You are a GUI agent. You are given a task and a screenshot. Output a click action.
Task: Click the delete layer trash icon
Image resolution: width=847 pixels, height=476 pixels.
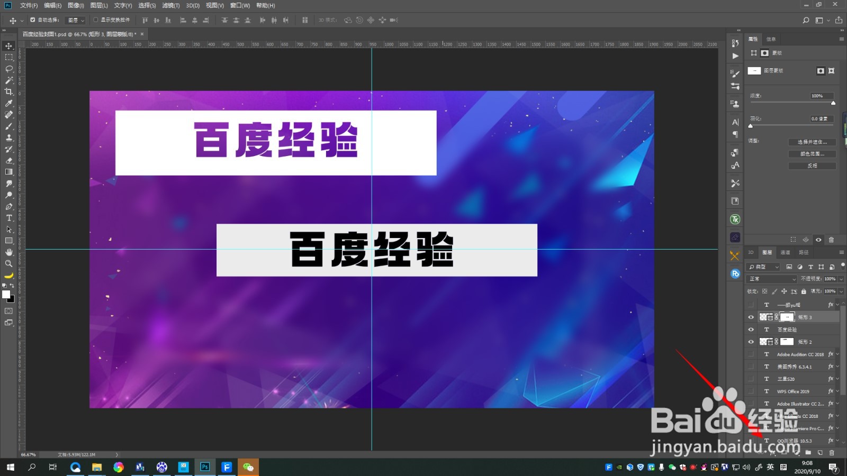(x=832, y=452)
